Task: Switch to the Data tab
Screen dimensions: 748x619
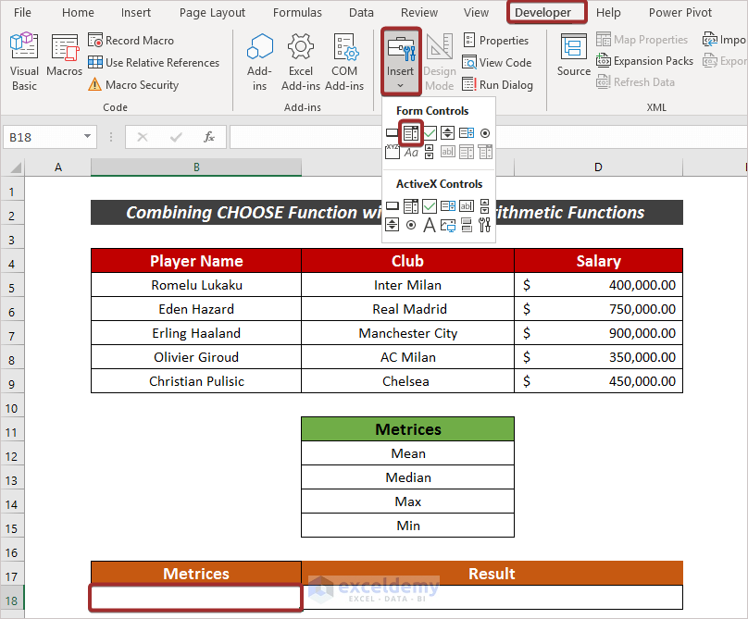Action: coord(361,12)
